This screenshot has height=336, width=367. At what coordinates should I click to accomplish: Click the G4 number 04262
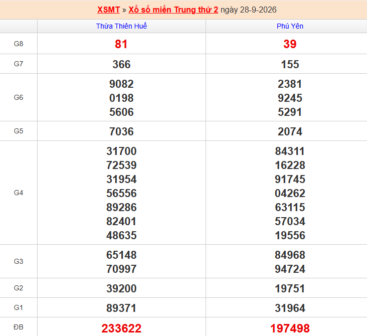pos(290,194)
